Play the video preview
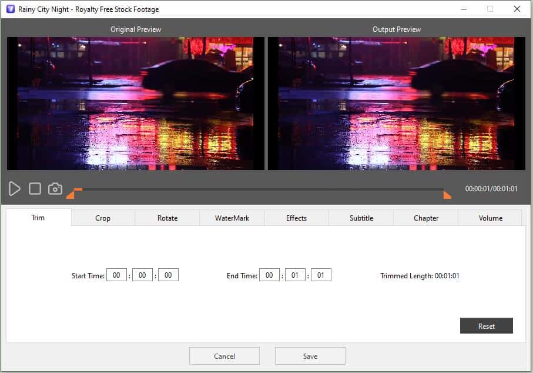Screen dimensions: 533x373 (x=14, y=188)
